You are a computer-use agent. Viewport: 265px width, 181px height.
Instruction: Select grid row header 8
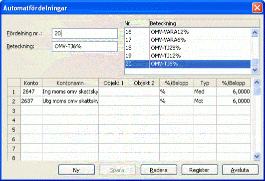point(14,157)
